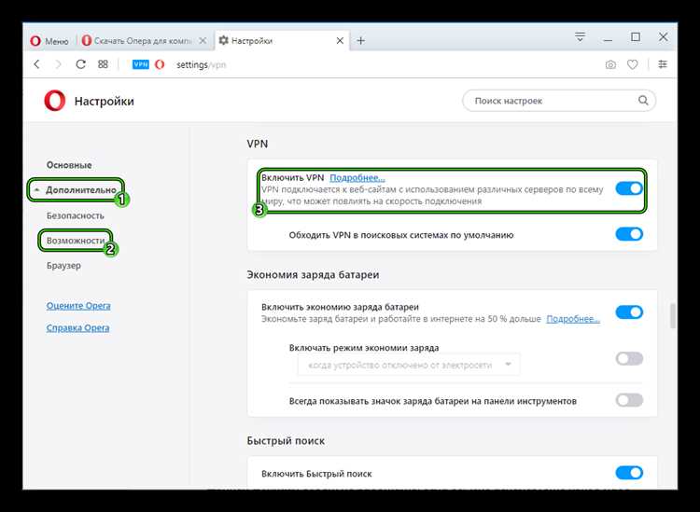This screenshot has width=700, height=512.
Task: Open Подробнее link for battery saver
Action: pos(573,319)
